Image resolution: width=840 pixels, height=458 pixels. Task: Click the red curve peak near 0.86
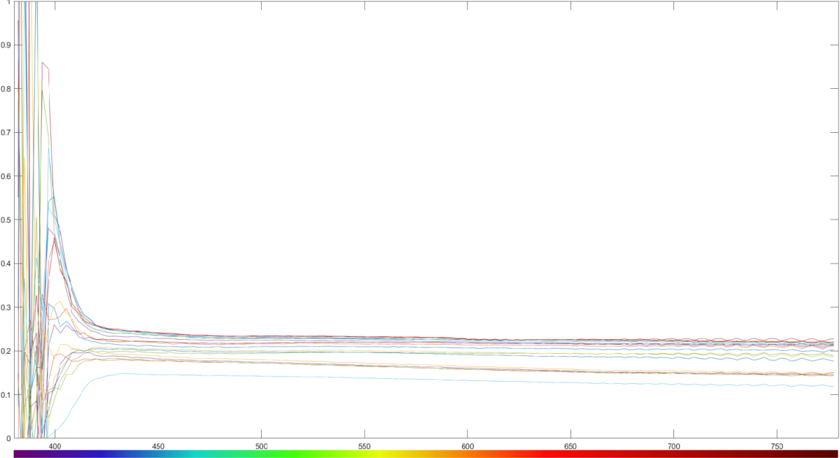[x=43, y=63]
